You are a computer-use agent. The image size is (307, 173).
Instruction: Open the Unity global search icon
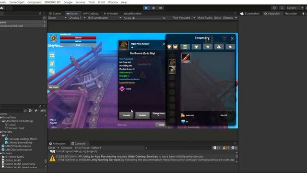pos(282,8)
